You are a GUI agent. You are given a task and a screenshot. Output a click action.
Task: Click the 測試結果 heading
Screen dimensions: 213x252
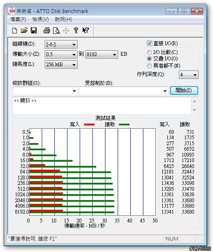click(x=105, y=118)
